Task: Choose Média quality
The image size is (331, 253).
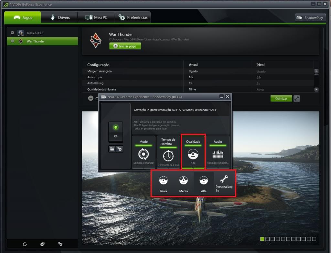Action: [x=184, y=184]
